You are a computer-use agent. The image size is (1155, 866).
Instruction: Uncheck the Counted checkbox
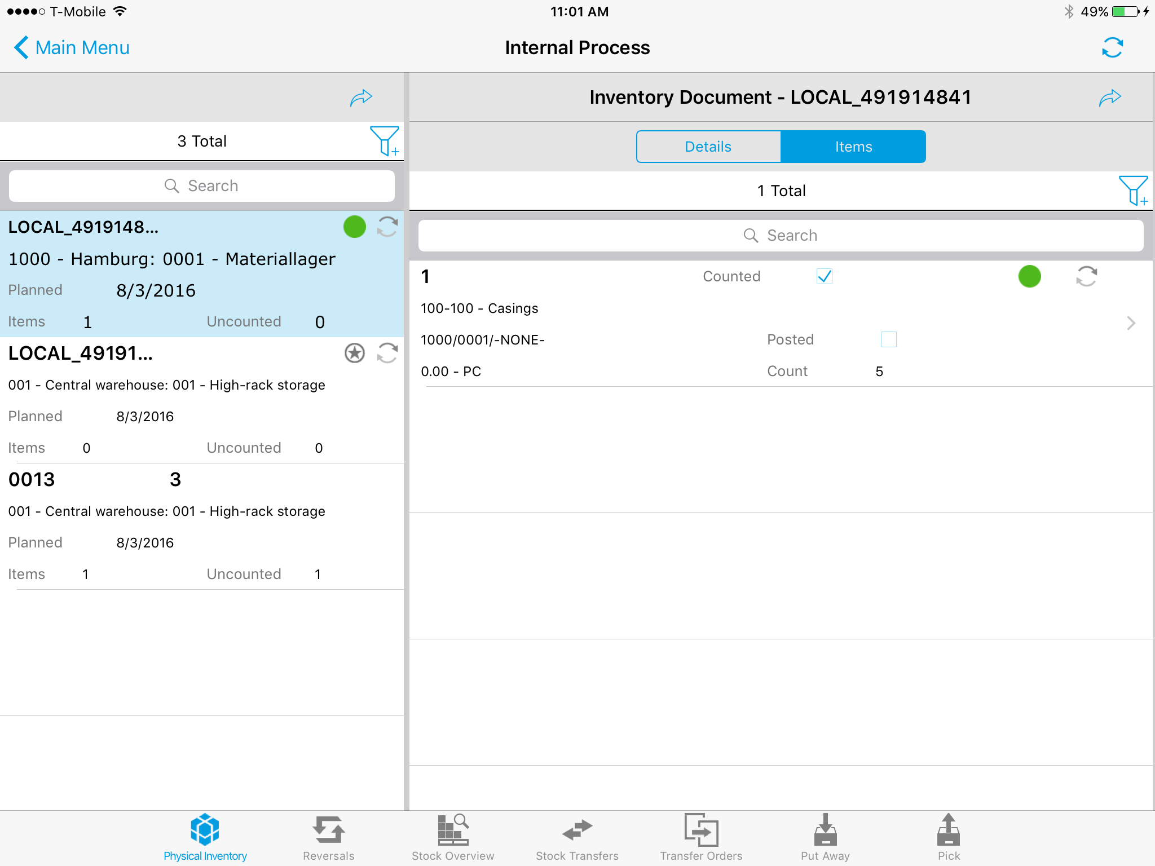coord(824,276)
